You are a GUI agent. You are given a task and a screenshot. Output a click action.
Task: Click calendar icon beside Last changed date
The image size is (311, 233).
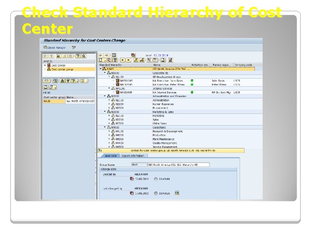point(132,193)
